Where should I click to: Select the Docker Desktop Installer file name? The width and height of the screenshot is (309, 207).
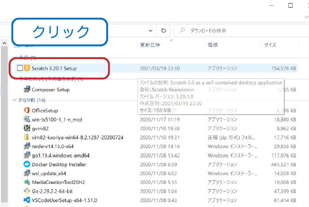point(59,165)
